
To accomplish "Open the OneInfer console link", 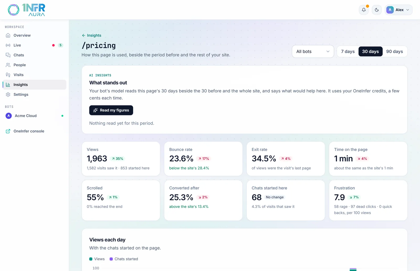I will click(34, 131).
